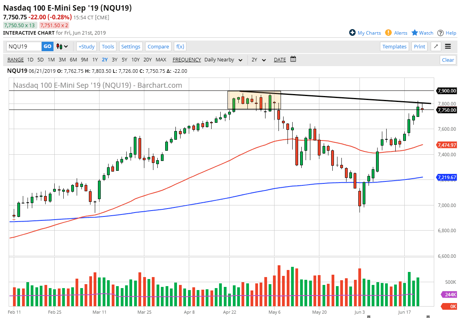Screen dimensions: 459x318
Task: Switch the range to 1D
Action: coord(30,60)
